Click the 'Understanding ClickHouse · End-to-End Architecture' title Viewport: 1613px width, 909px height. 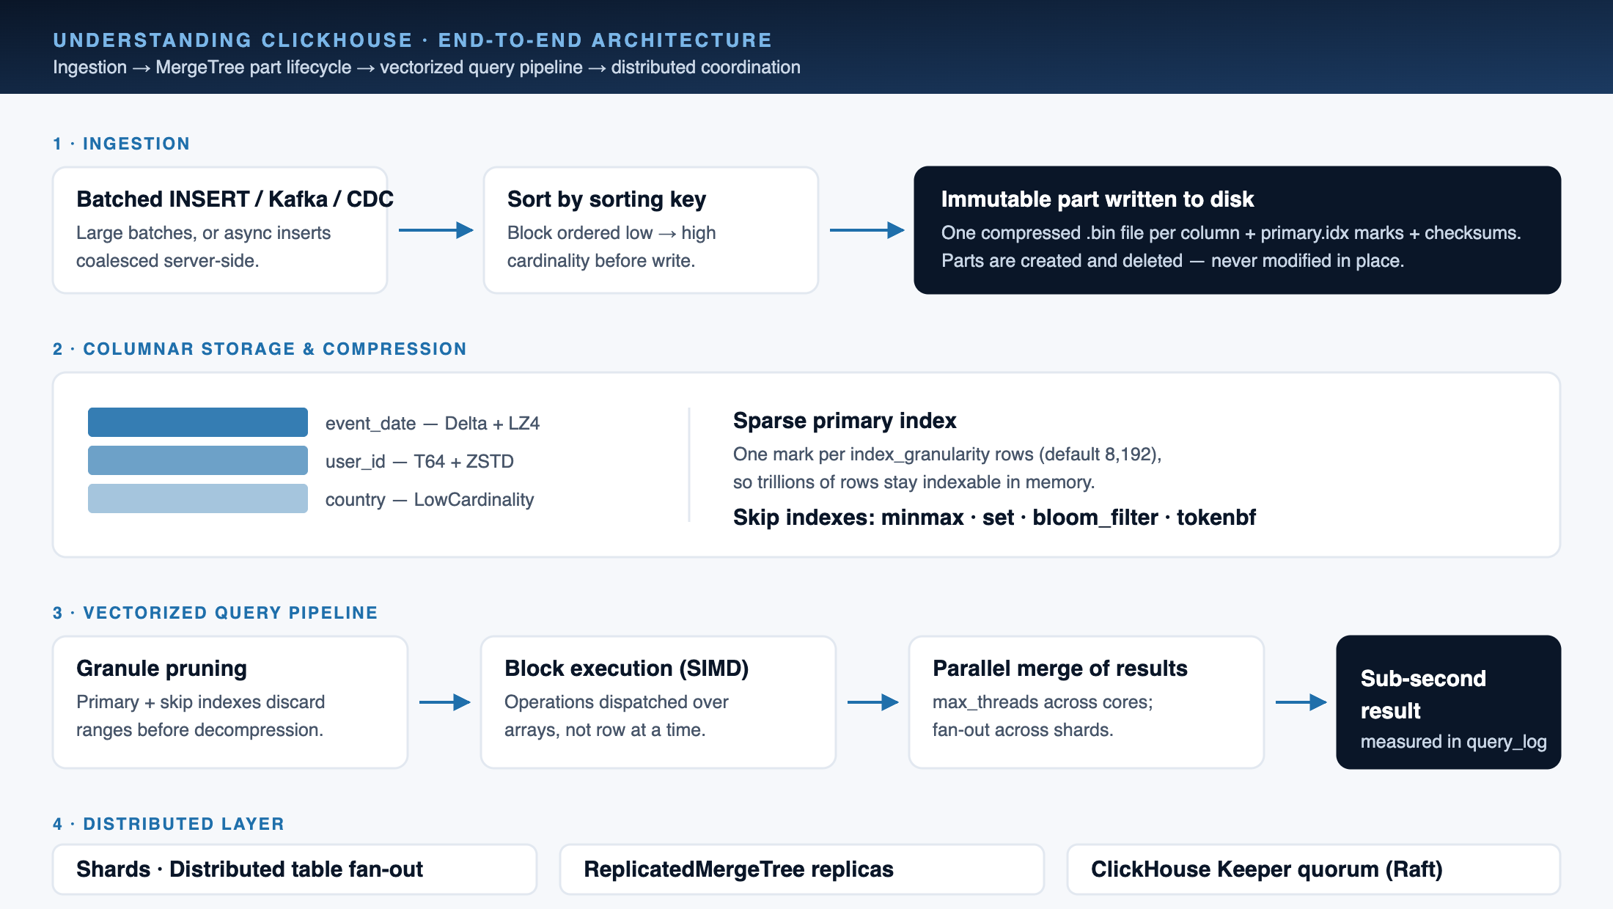point(412,40)
